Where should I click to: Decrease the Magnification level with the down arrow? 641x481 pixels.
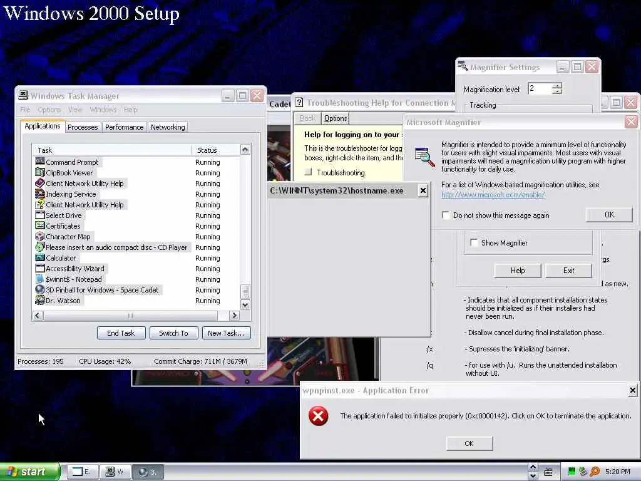[x=556, y=91]
